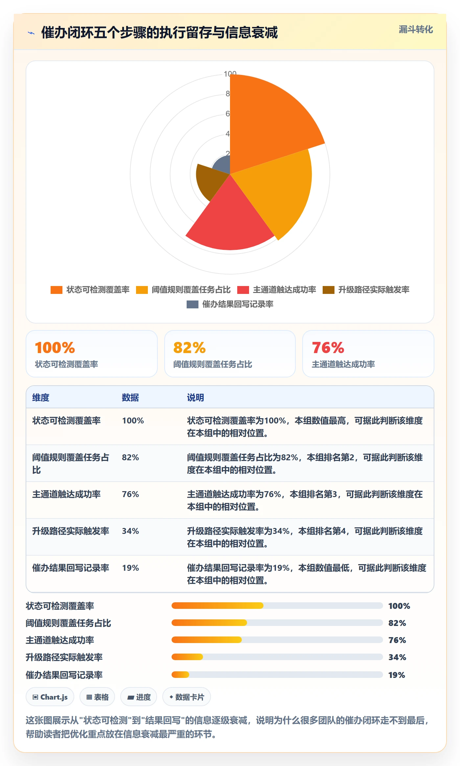Open the 76% 主通道触达成功率 data card
Screen dimensions: 460x766
pos(368,354)
